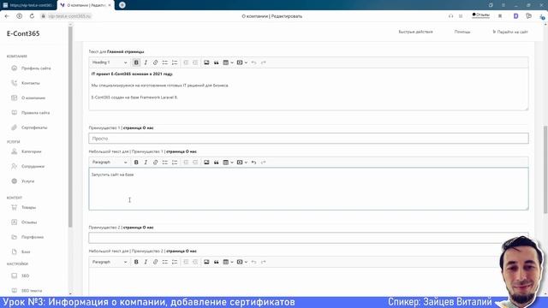Apply numbered list in Главная страница editor
The height and width of the screenshot is (308, 548).
[x=175, y=62]
